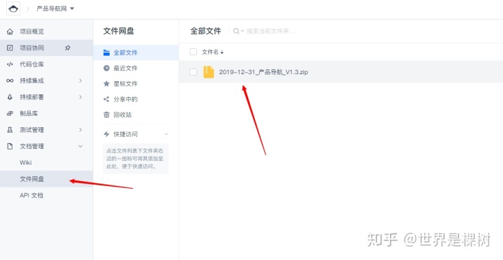Click the 代码仓库 code icon
Viewport: 503px width, 260px height.
10,64
